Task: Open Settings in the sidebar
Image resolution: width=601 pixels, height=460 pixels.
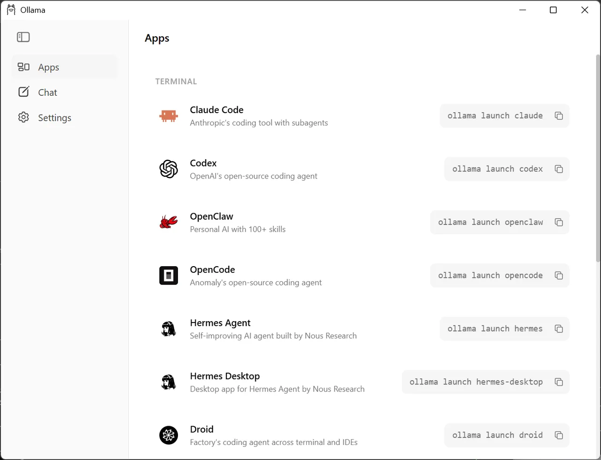Action: coord(64,118)
